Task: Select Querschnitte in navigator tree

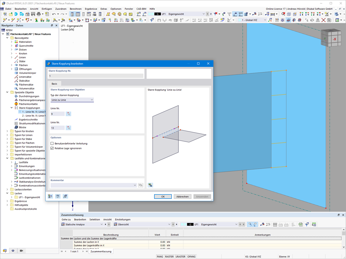Action: [x=26, y=46]
